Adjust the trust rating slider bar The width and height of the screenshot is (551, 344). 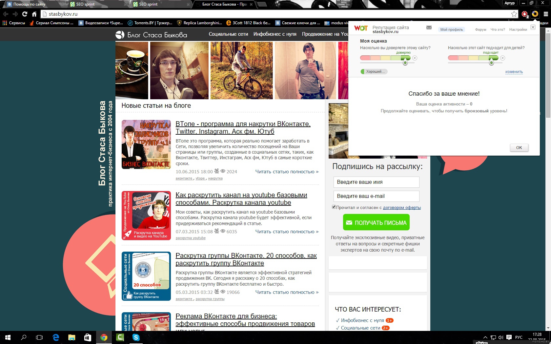point(385,58)
